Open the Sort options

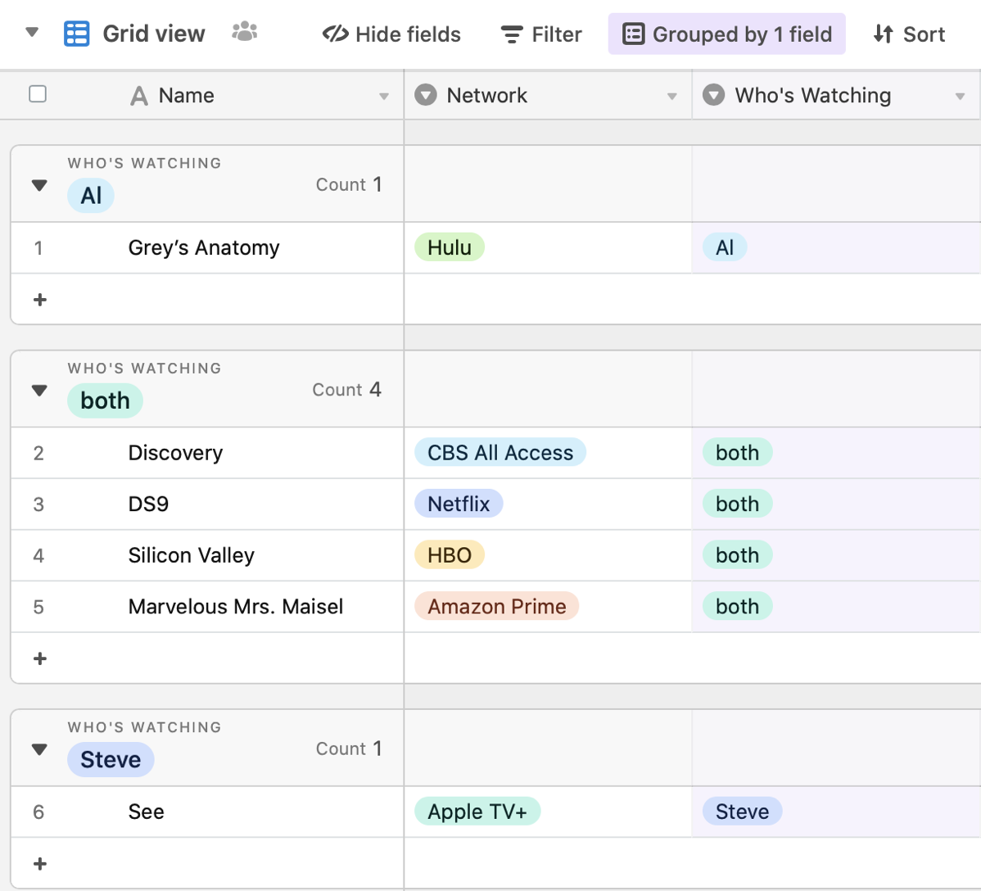pyautogui.click(x=909, y=34)
